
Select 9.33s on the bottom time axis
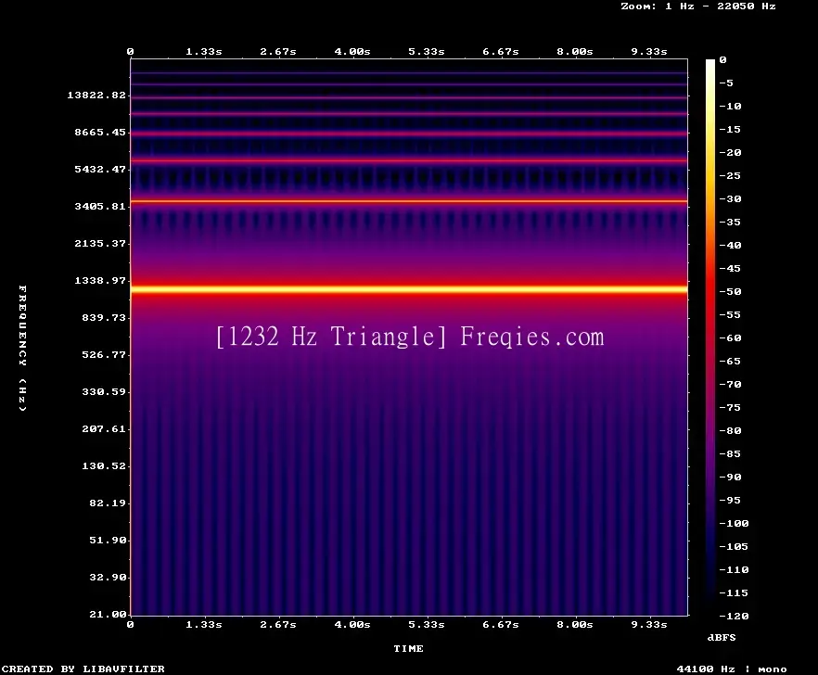click(x=649, y=624)
